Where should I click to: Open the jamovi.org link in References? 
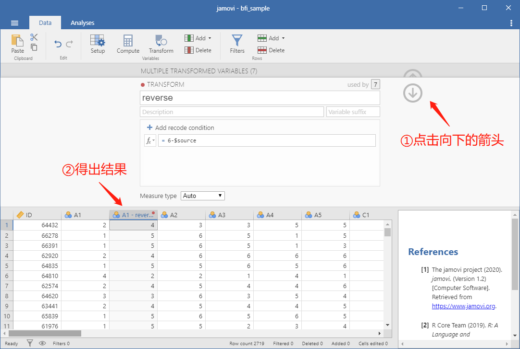[464, 306]
